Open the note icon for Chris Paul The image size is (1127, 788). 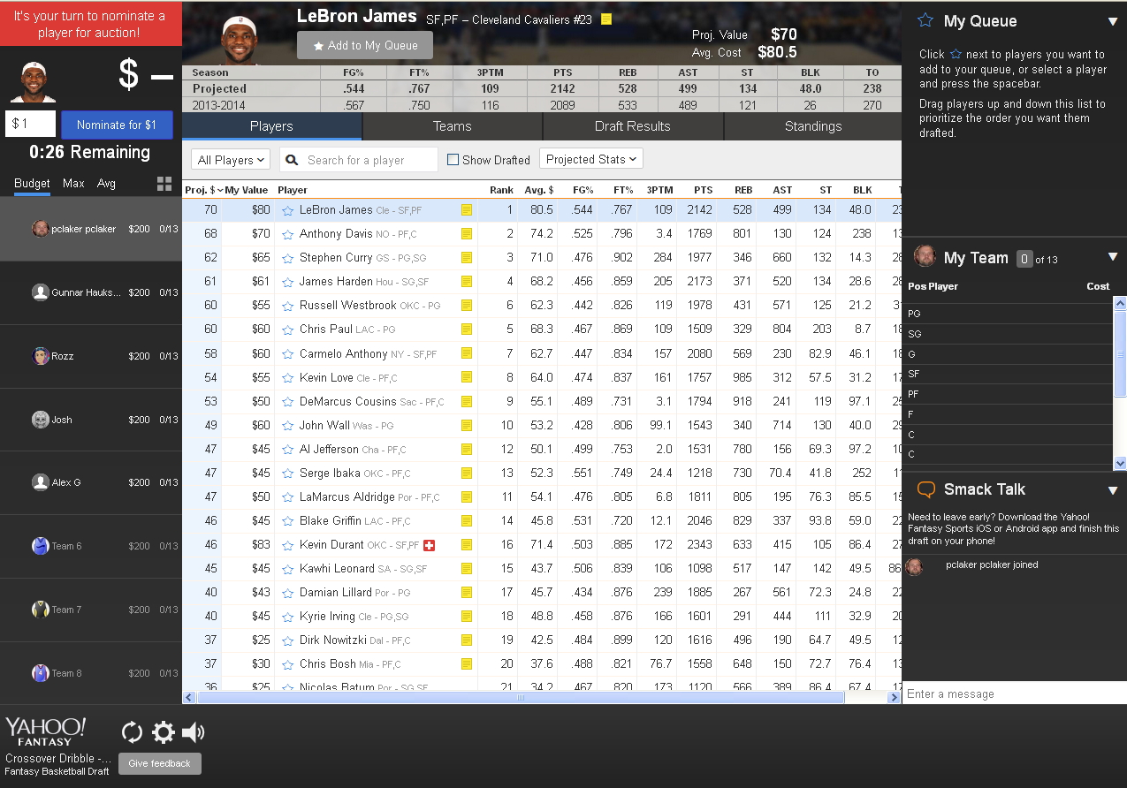pos(467,330)
